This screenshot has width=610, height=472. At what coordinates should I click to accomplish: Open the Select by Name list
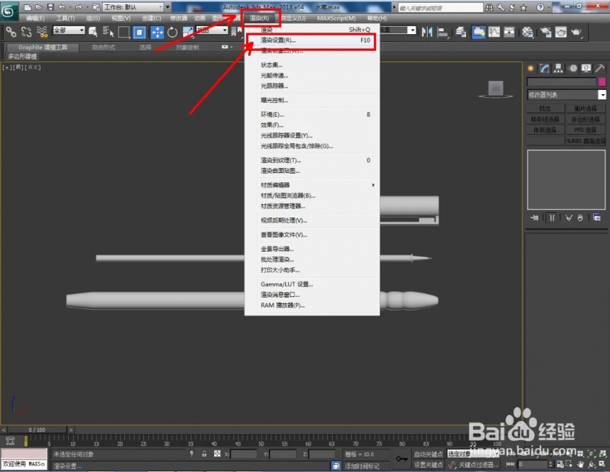[x=108, y=32]
